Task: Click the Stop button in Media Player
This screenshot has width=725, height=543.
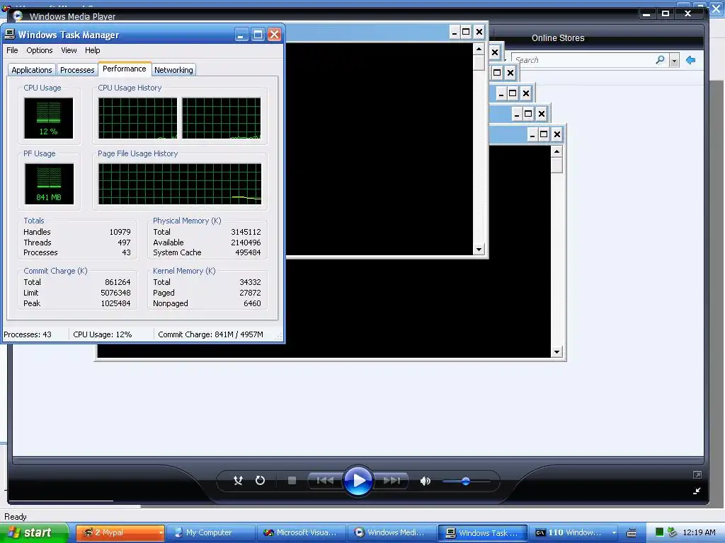Action: click(292, 481)
